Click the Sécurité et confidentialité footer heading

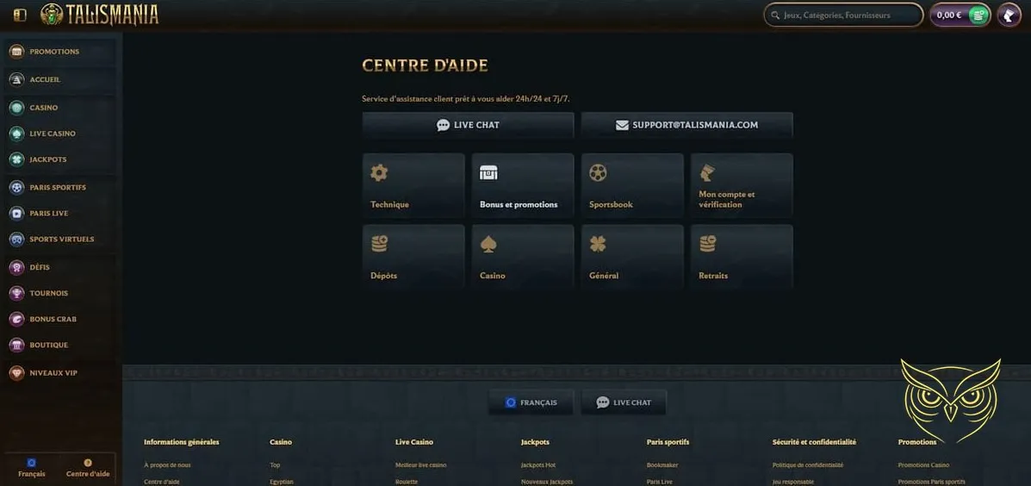[814, 442]
